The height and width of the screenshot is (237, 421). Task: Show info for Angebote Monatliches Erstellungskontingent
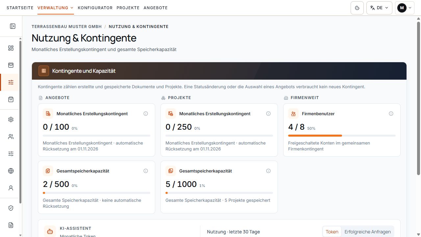tap(146, 114)
